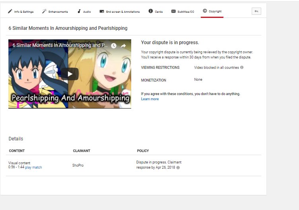The height and width of the screenshot is (210, 299).
Task: Click the music note Audio icon
Action: pos(79,11)
